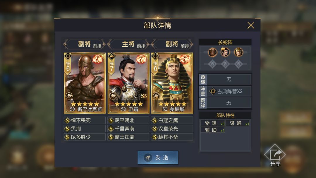Click the 卫青 crowned formation avatar
Viewport: 316px width, 178px height.
[225, 52]
